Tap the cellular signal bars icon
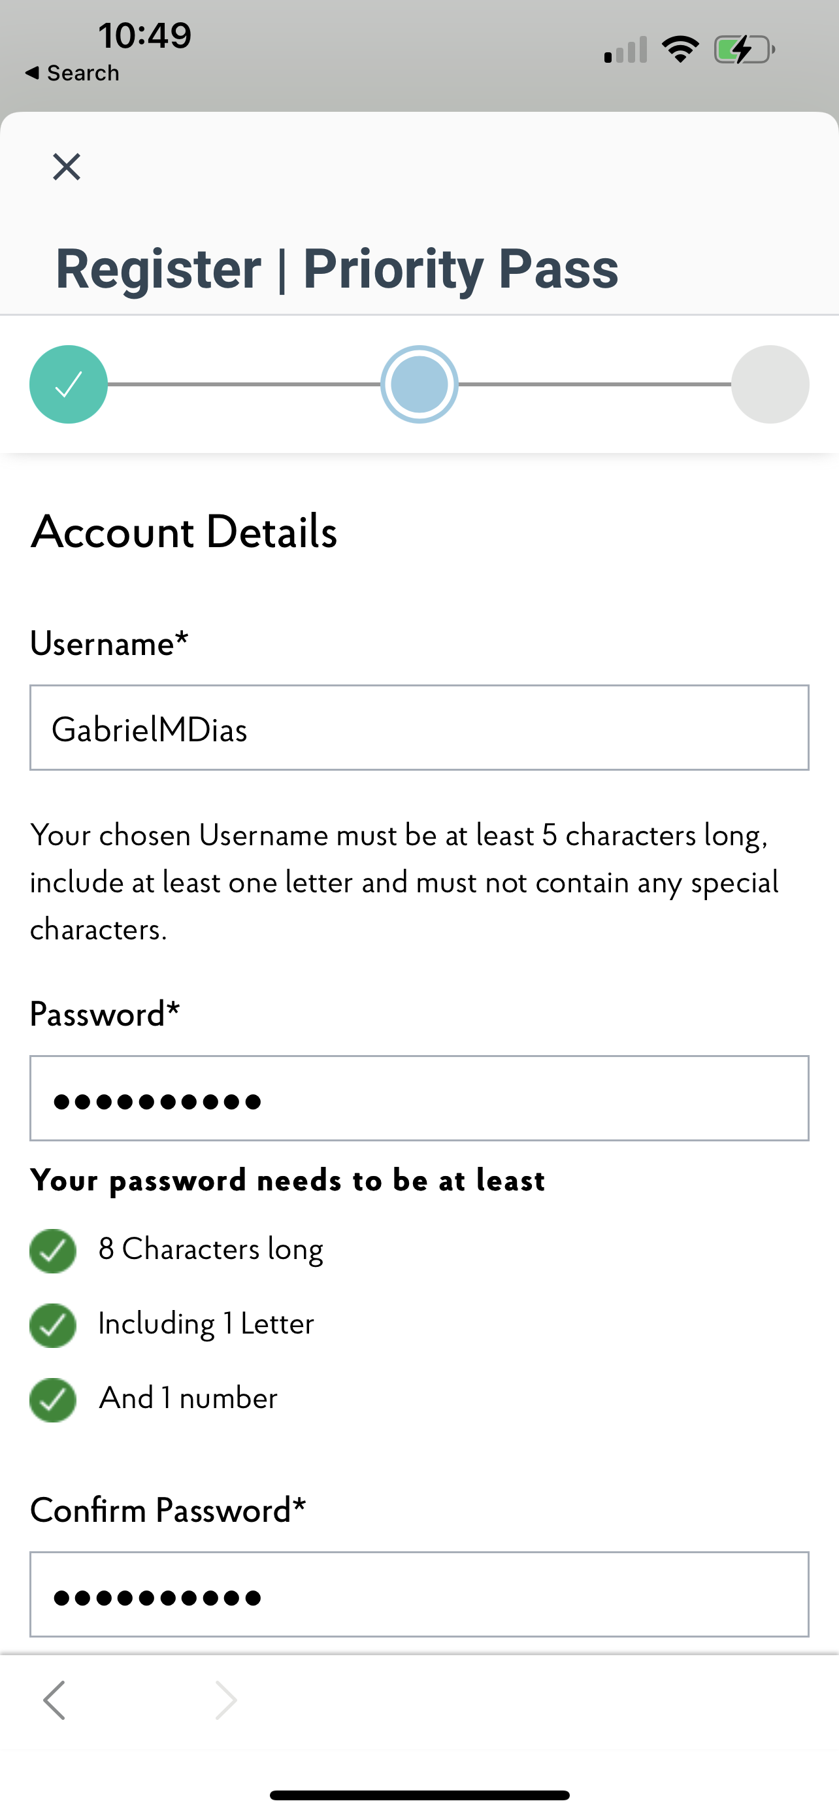839x1816 pixels. pos(625,50)
